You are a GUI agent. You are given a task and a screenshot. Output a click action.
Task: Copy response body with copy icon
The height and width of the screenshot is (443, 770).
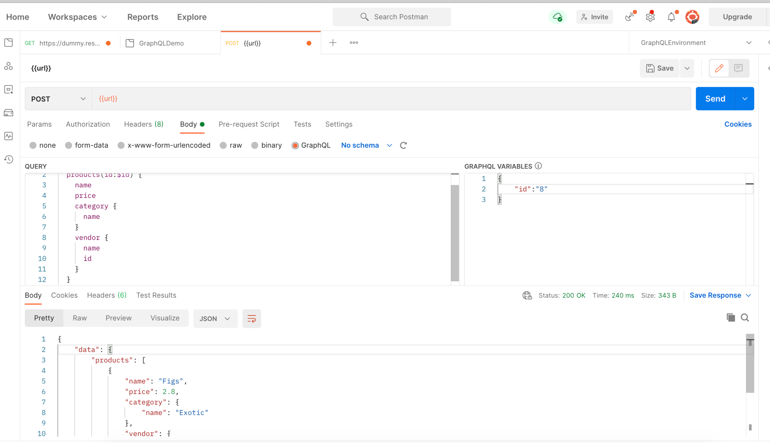coord(731,318)
